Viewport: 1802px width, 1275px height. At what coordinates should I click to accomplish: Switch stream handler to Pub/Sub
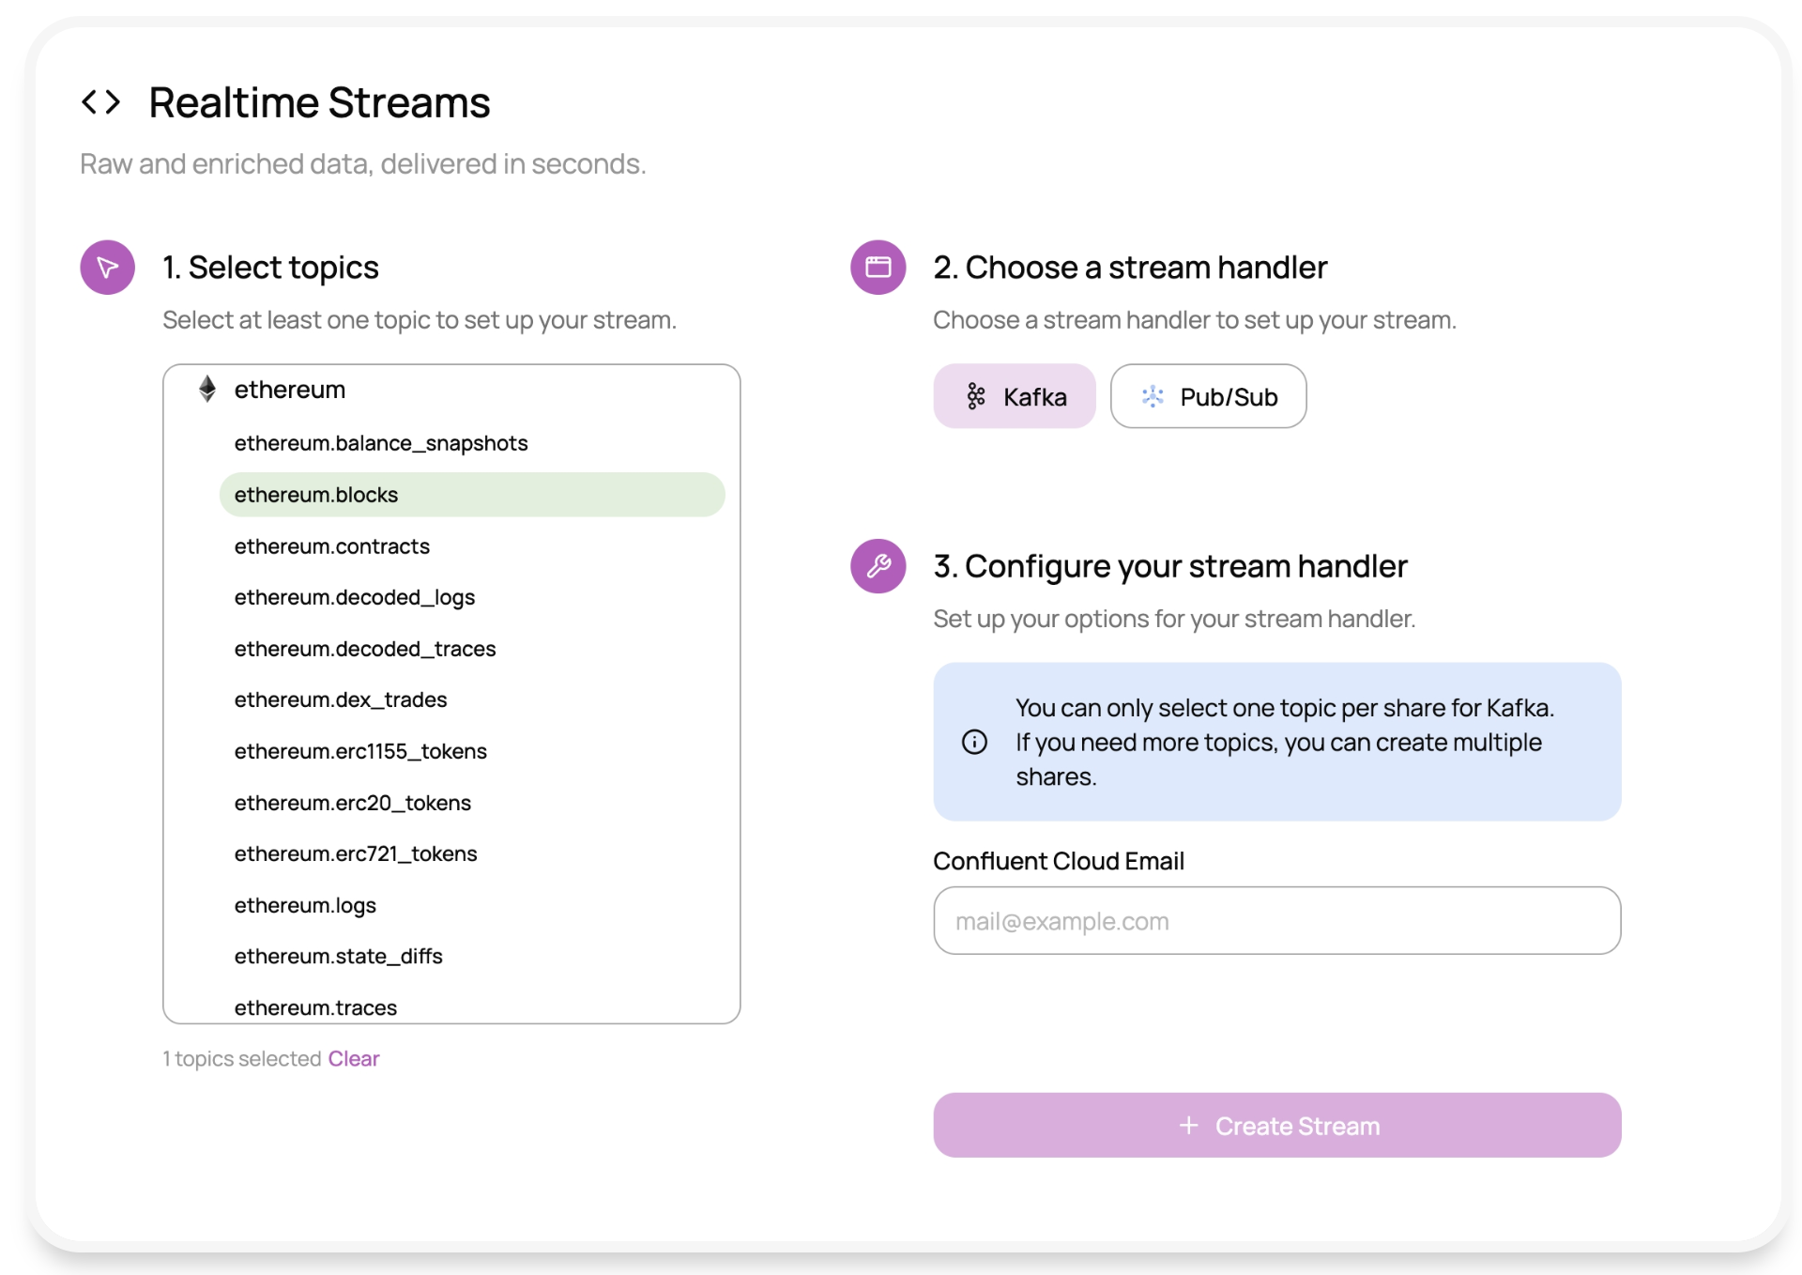(x=1208, y=396)
